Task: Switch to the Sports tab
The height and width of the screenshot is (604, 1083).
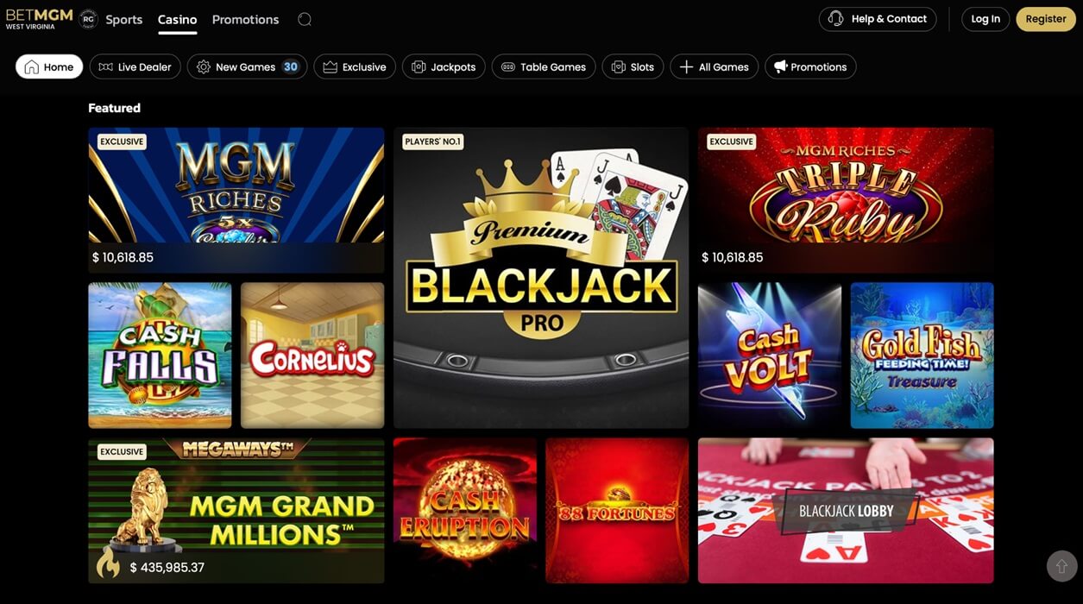Action: click(x=124, y=19)
